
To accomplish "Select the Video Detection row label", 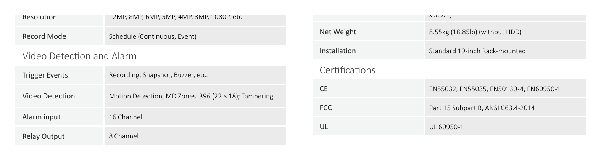I will (x=48, y=96).
